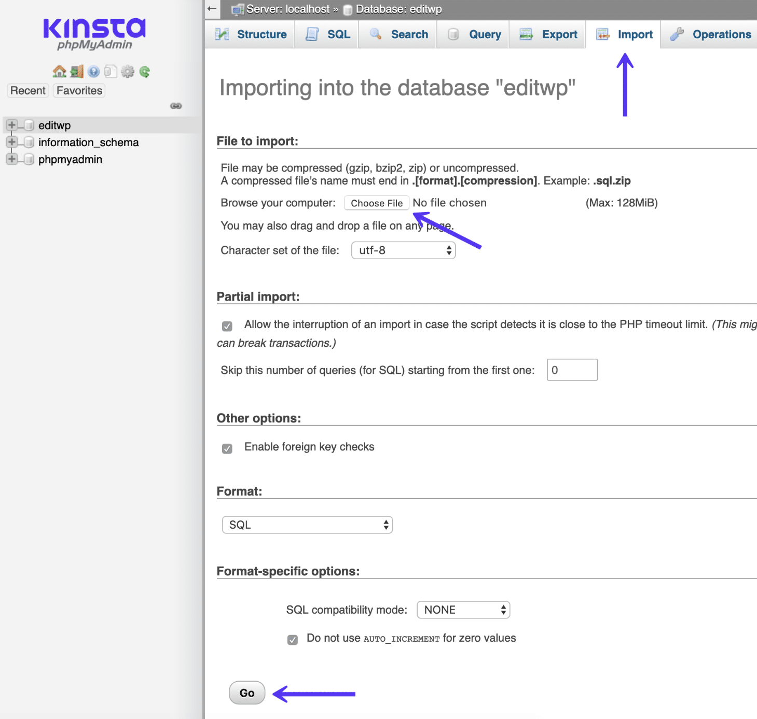
Task: Click the log out door icon
Action: 76,72
